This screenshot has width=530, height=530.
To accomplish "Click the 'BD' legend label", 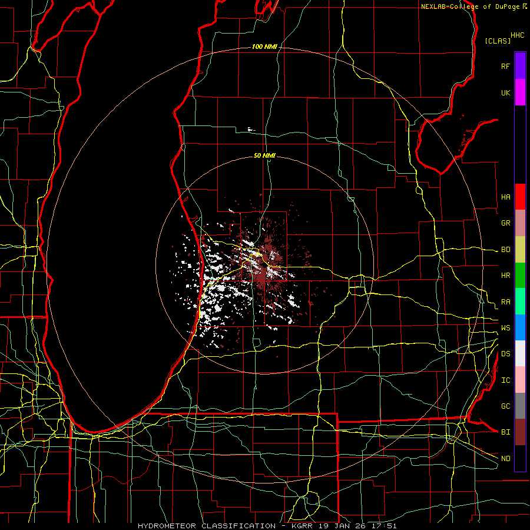I will coord(505,250).
